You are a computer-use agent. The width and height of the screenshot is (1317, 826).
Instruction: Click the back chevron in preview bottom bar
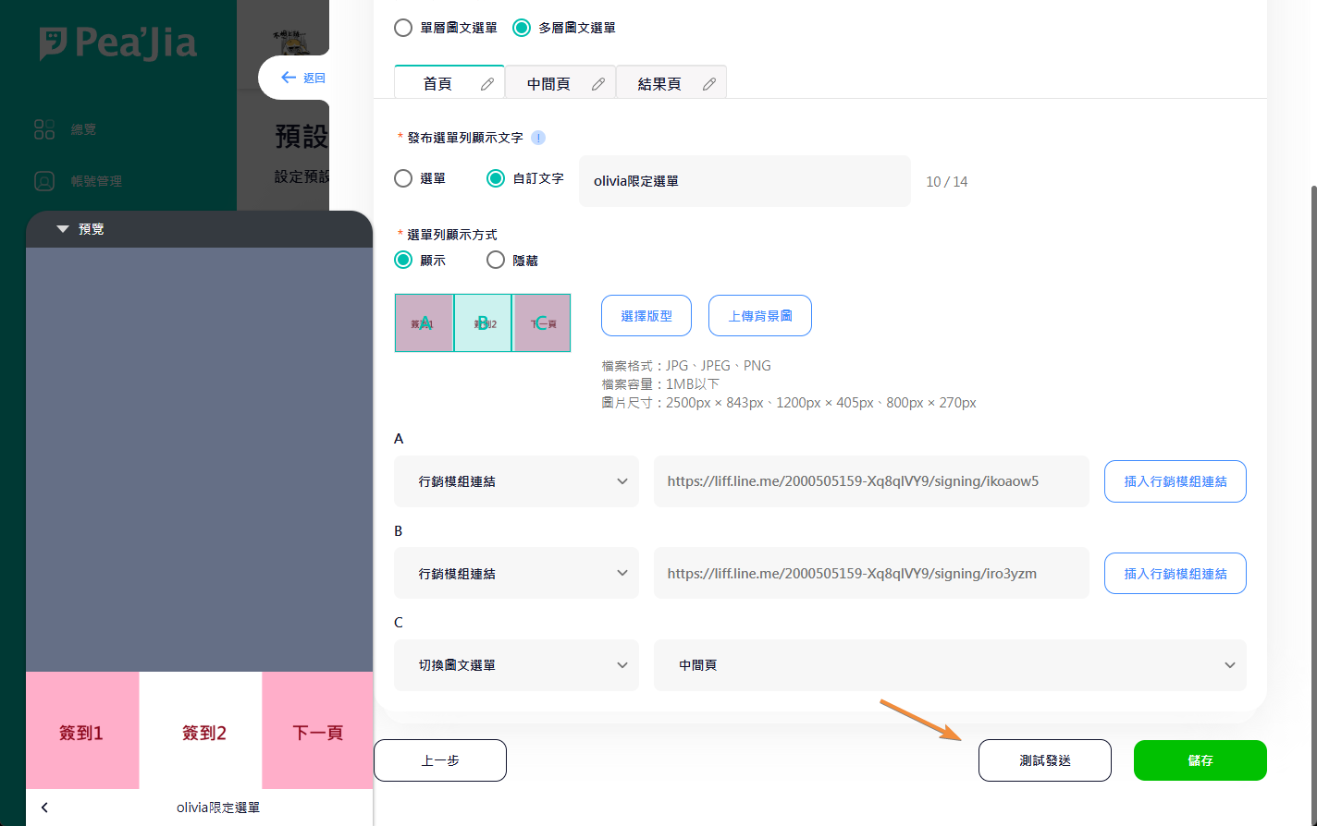point(44,808)
